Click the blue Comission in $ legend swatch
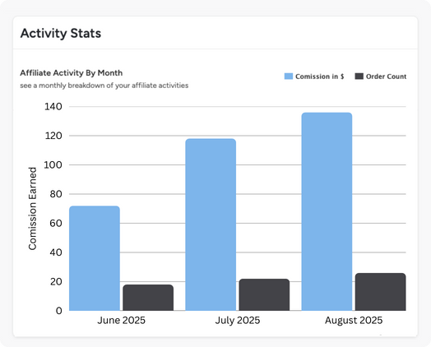 [x=289, y=76]
